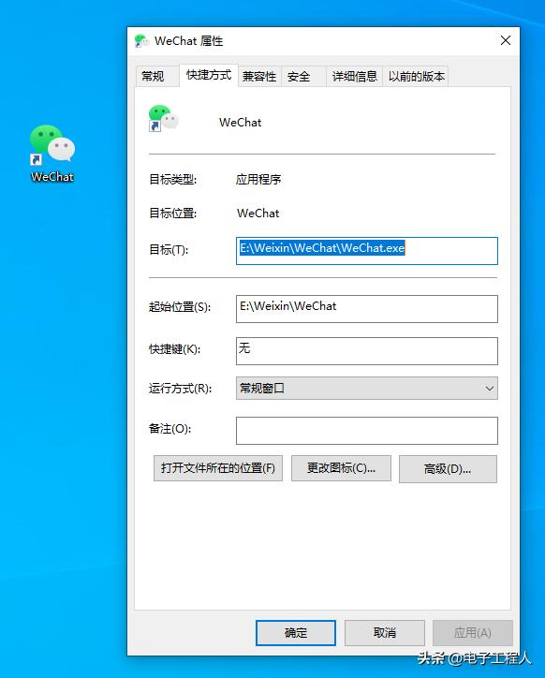Click the 备注(O) comment field

(367, 431)
